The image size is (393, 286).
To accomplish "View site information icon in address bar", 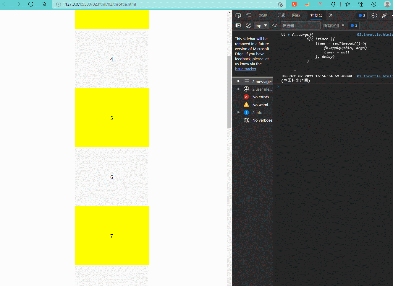I will (59, 4).
